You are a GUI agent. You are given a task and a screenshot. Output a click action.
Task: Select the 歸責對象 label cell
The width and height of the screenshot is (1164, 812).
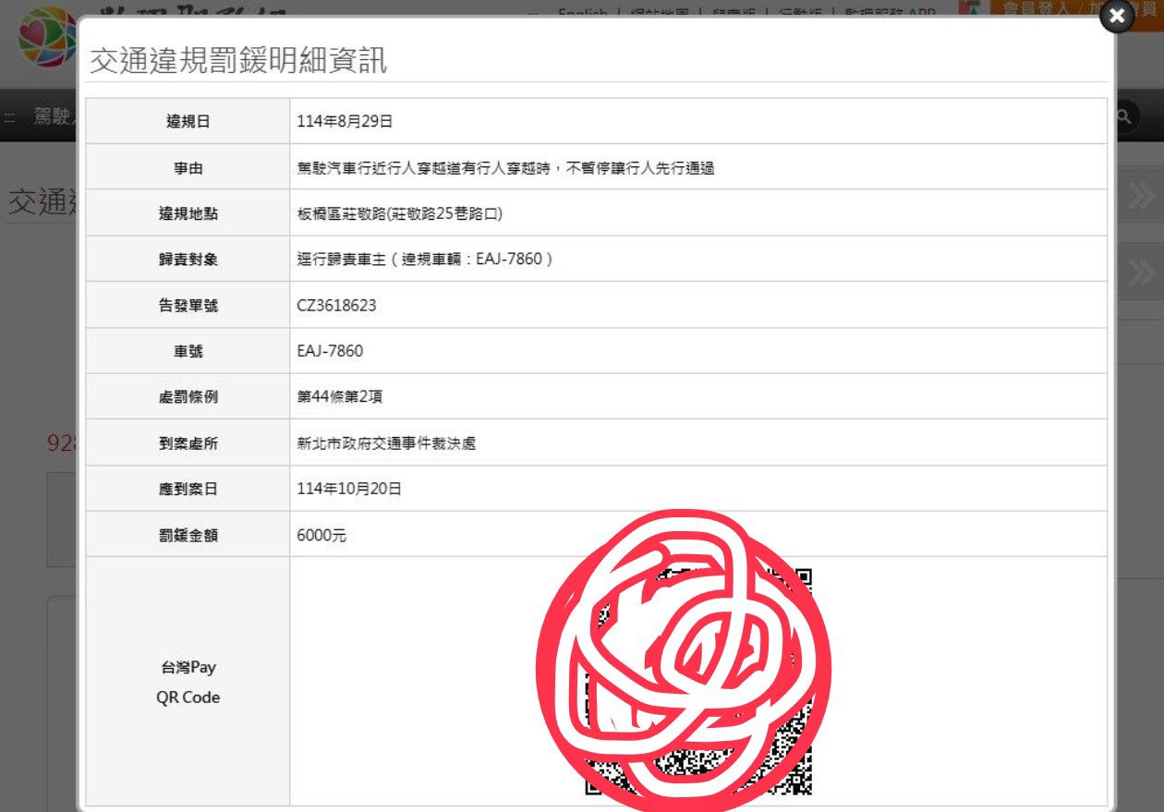click(x=188, y=260)
